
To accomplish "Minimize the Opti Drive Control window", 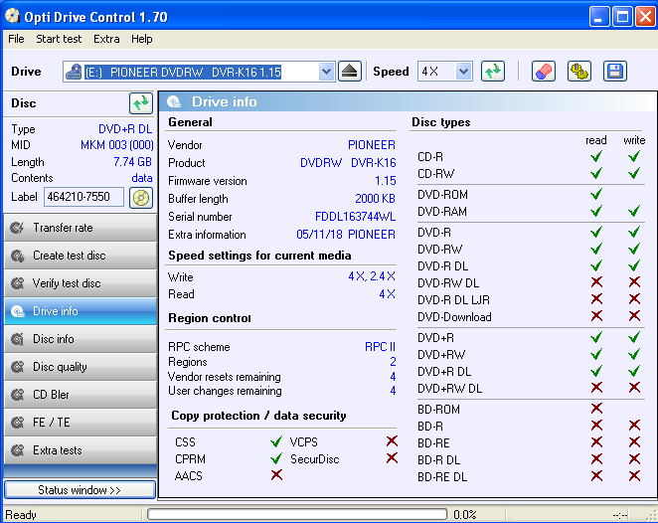I will 598,17.
